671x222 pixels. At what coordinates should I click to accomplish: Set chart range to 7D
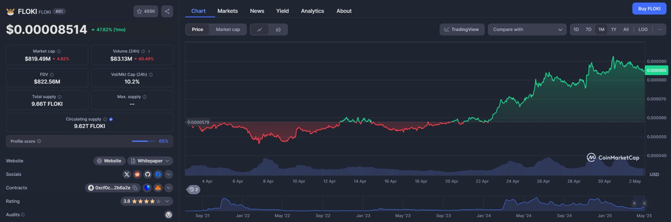pyautogui.click(x=588, y=29)
